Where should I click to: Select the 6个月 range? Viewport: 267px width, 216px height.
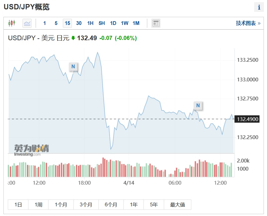tap(111, 205)
